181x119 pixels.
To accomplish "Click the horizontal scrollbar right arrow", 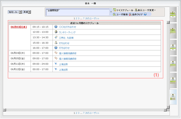I will click(165, 110).
